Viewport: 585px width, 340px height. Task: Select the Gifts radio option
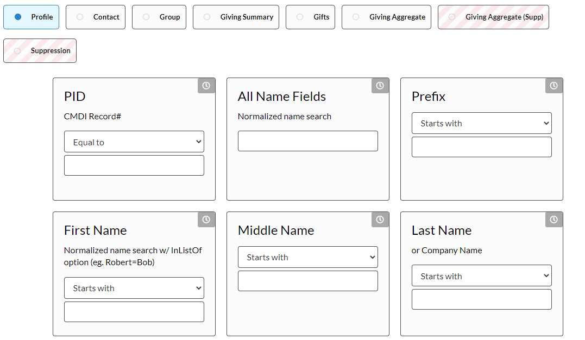point(310,17)
